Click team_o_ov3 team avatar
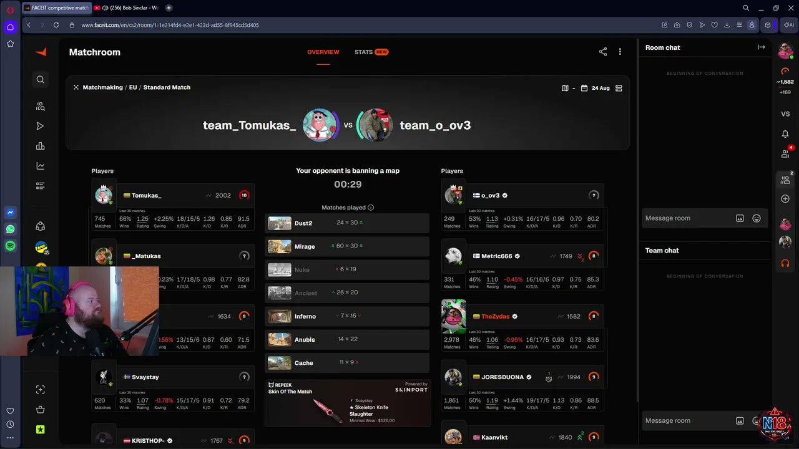Screen dimensions: 799x449 click(x=375, y=125)
